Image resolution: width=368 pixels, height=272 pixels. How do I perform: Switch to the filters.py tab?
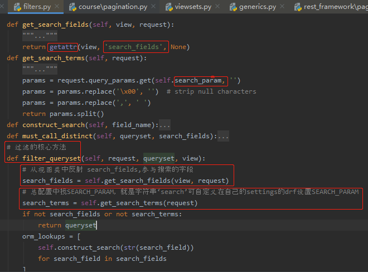[x=37, y=7]
